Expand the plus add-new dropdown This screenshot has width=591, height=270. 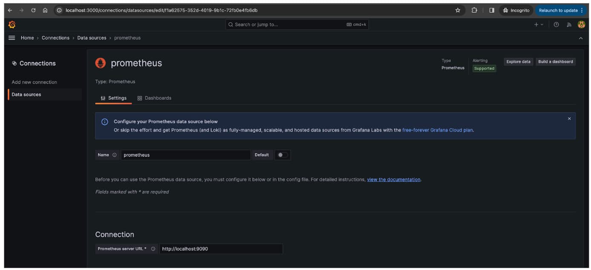539,25
